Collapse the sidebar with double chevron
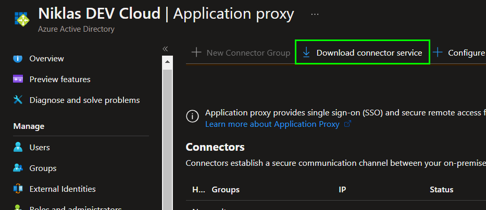The height and width of the screenshot is (210, 486). click(165, 48)
